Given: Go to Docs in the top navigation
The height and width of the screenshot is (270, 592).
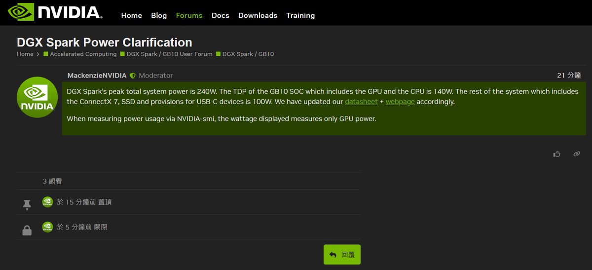Looking at the screenshot, I should point(220,15).
